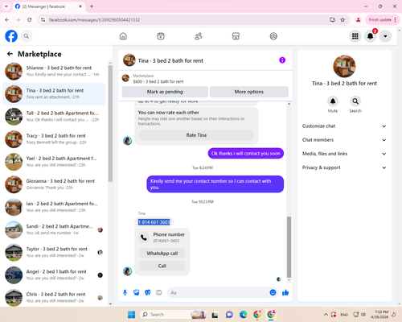Click Call button under phone number

click(x=162, y=266)
